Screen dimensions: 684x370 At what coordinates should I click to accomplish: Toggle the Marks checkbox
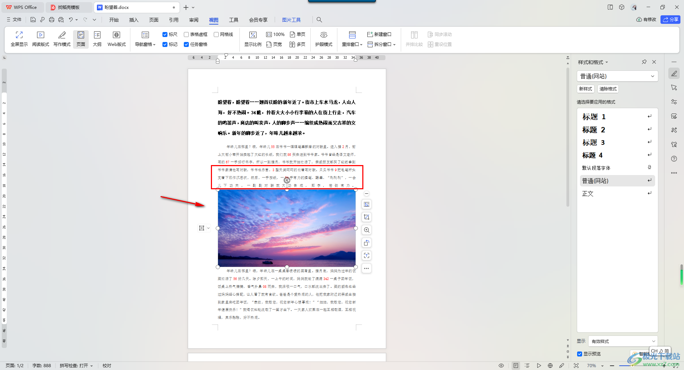(165, 44)
